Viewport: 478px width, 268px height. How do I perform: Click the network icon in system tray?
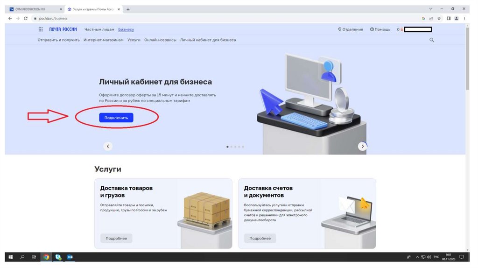pos(423,257)
